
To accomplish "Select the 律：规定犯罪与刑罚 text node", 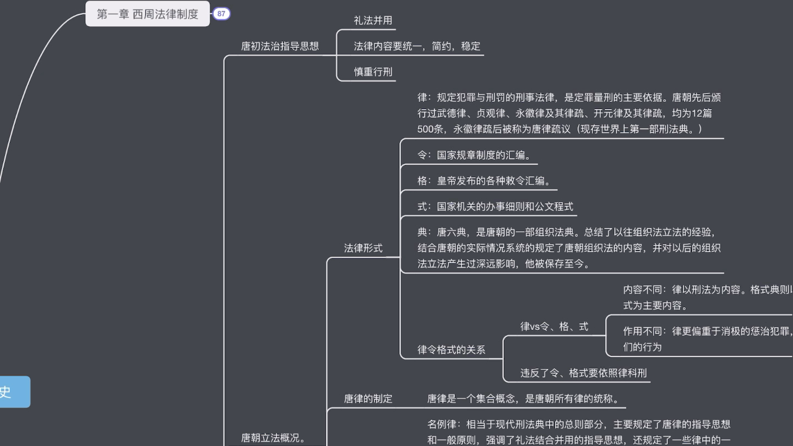I will (x=569, y=113).
